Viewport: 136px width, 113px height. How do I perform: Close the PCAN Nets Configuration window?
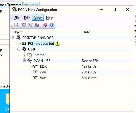click(x=127, y=9)
